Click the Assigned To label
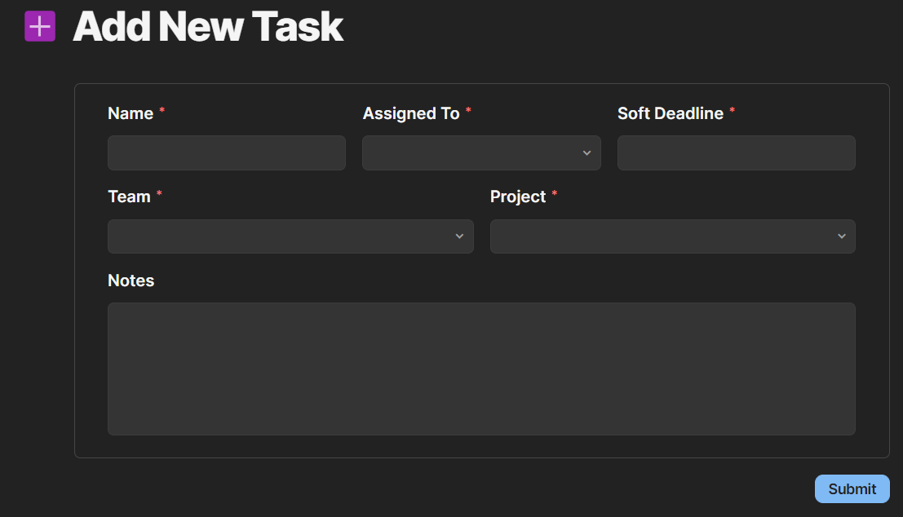The width and height of the screenshot is (903, 517). tap(411, 113)
